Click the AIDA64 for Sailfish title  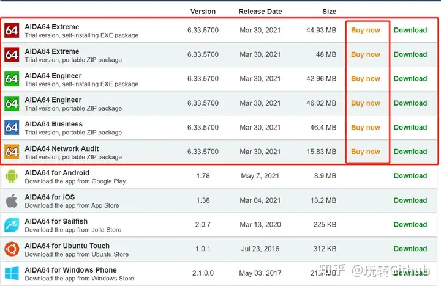pos(56,221)
